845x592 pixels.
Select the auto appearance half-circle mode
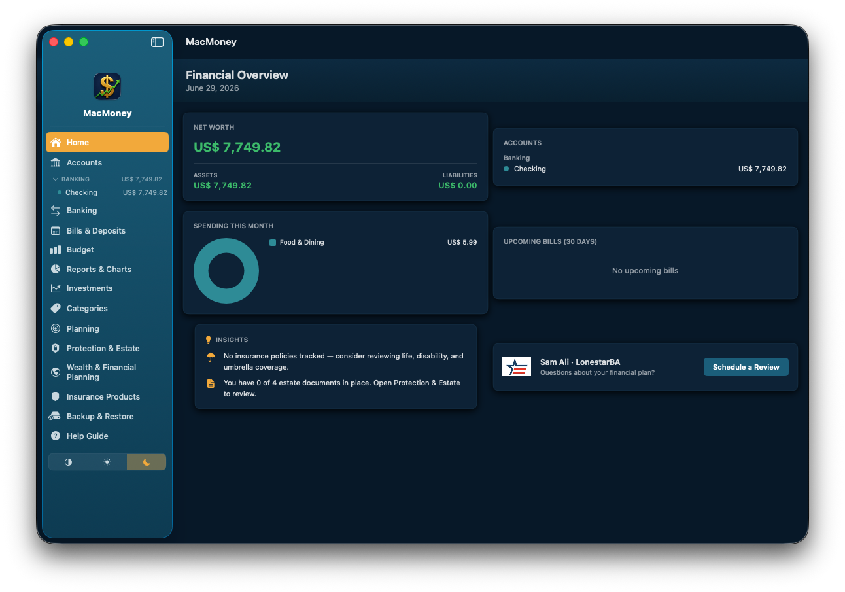tap(68, 462)
